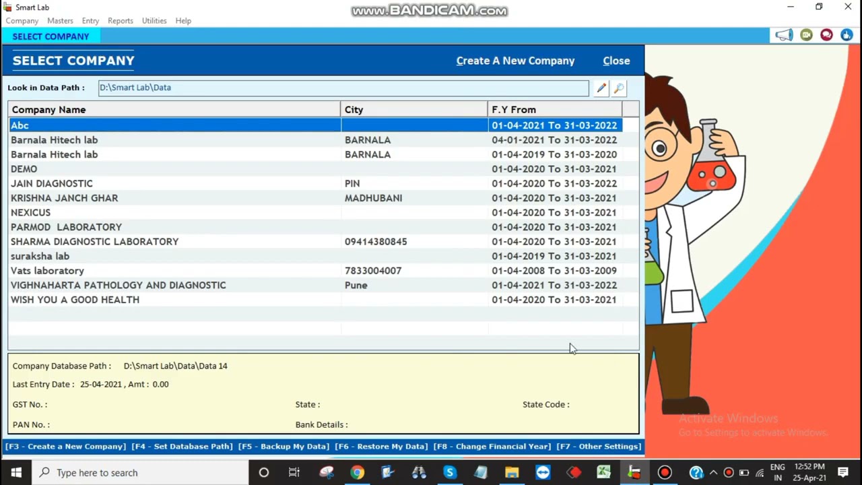Click the Close link in header
This screenshot has width=862, height=485.
point(616,61)
